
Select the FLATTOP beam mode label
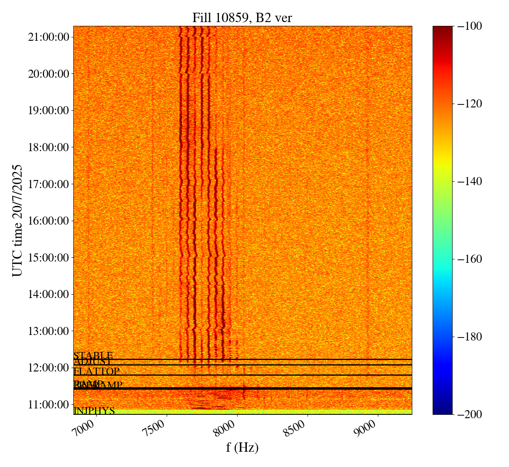pyautogui.click(x=97, y=371)
